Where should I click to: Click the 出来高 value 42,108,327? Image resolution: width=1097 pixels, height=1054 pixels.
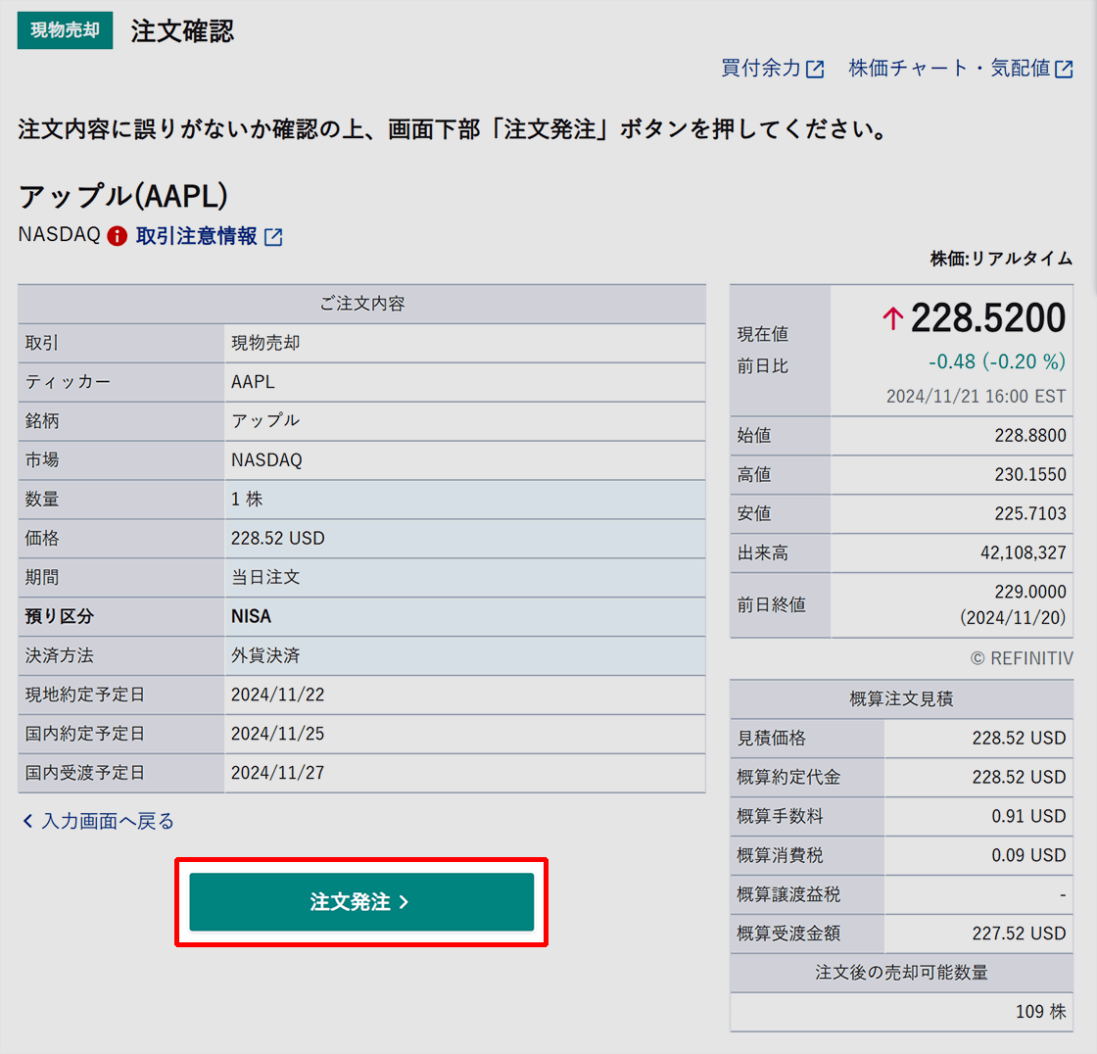coord(1024,552)
